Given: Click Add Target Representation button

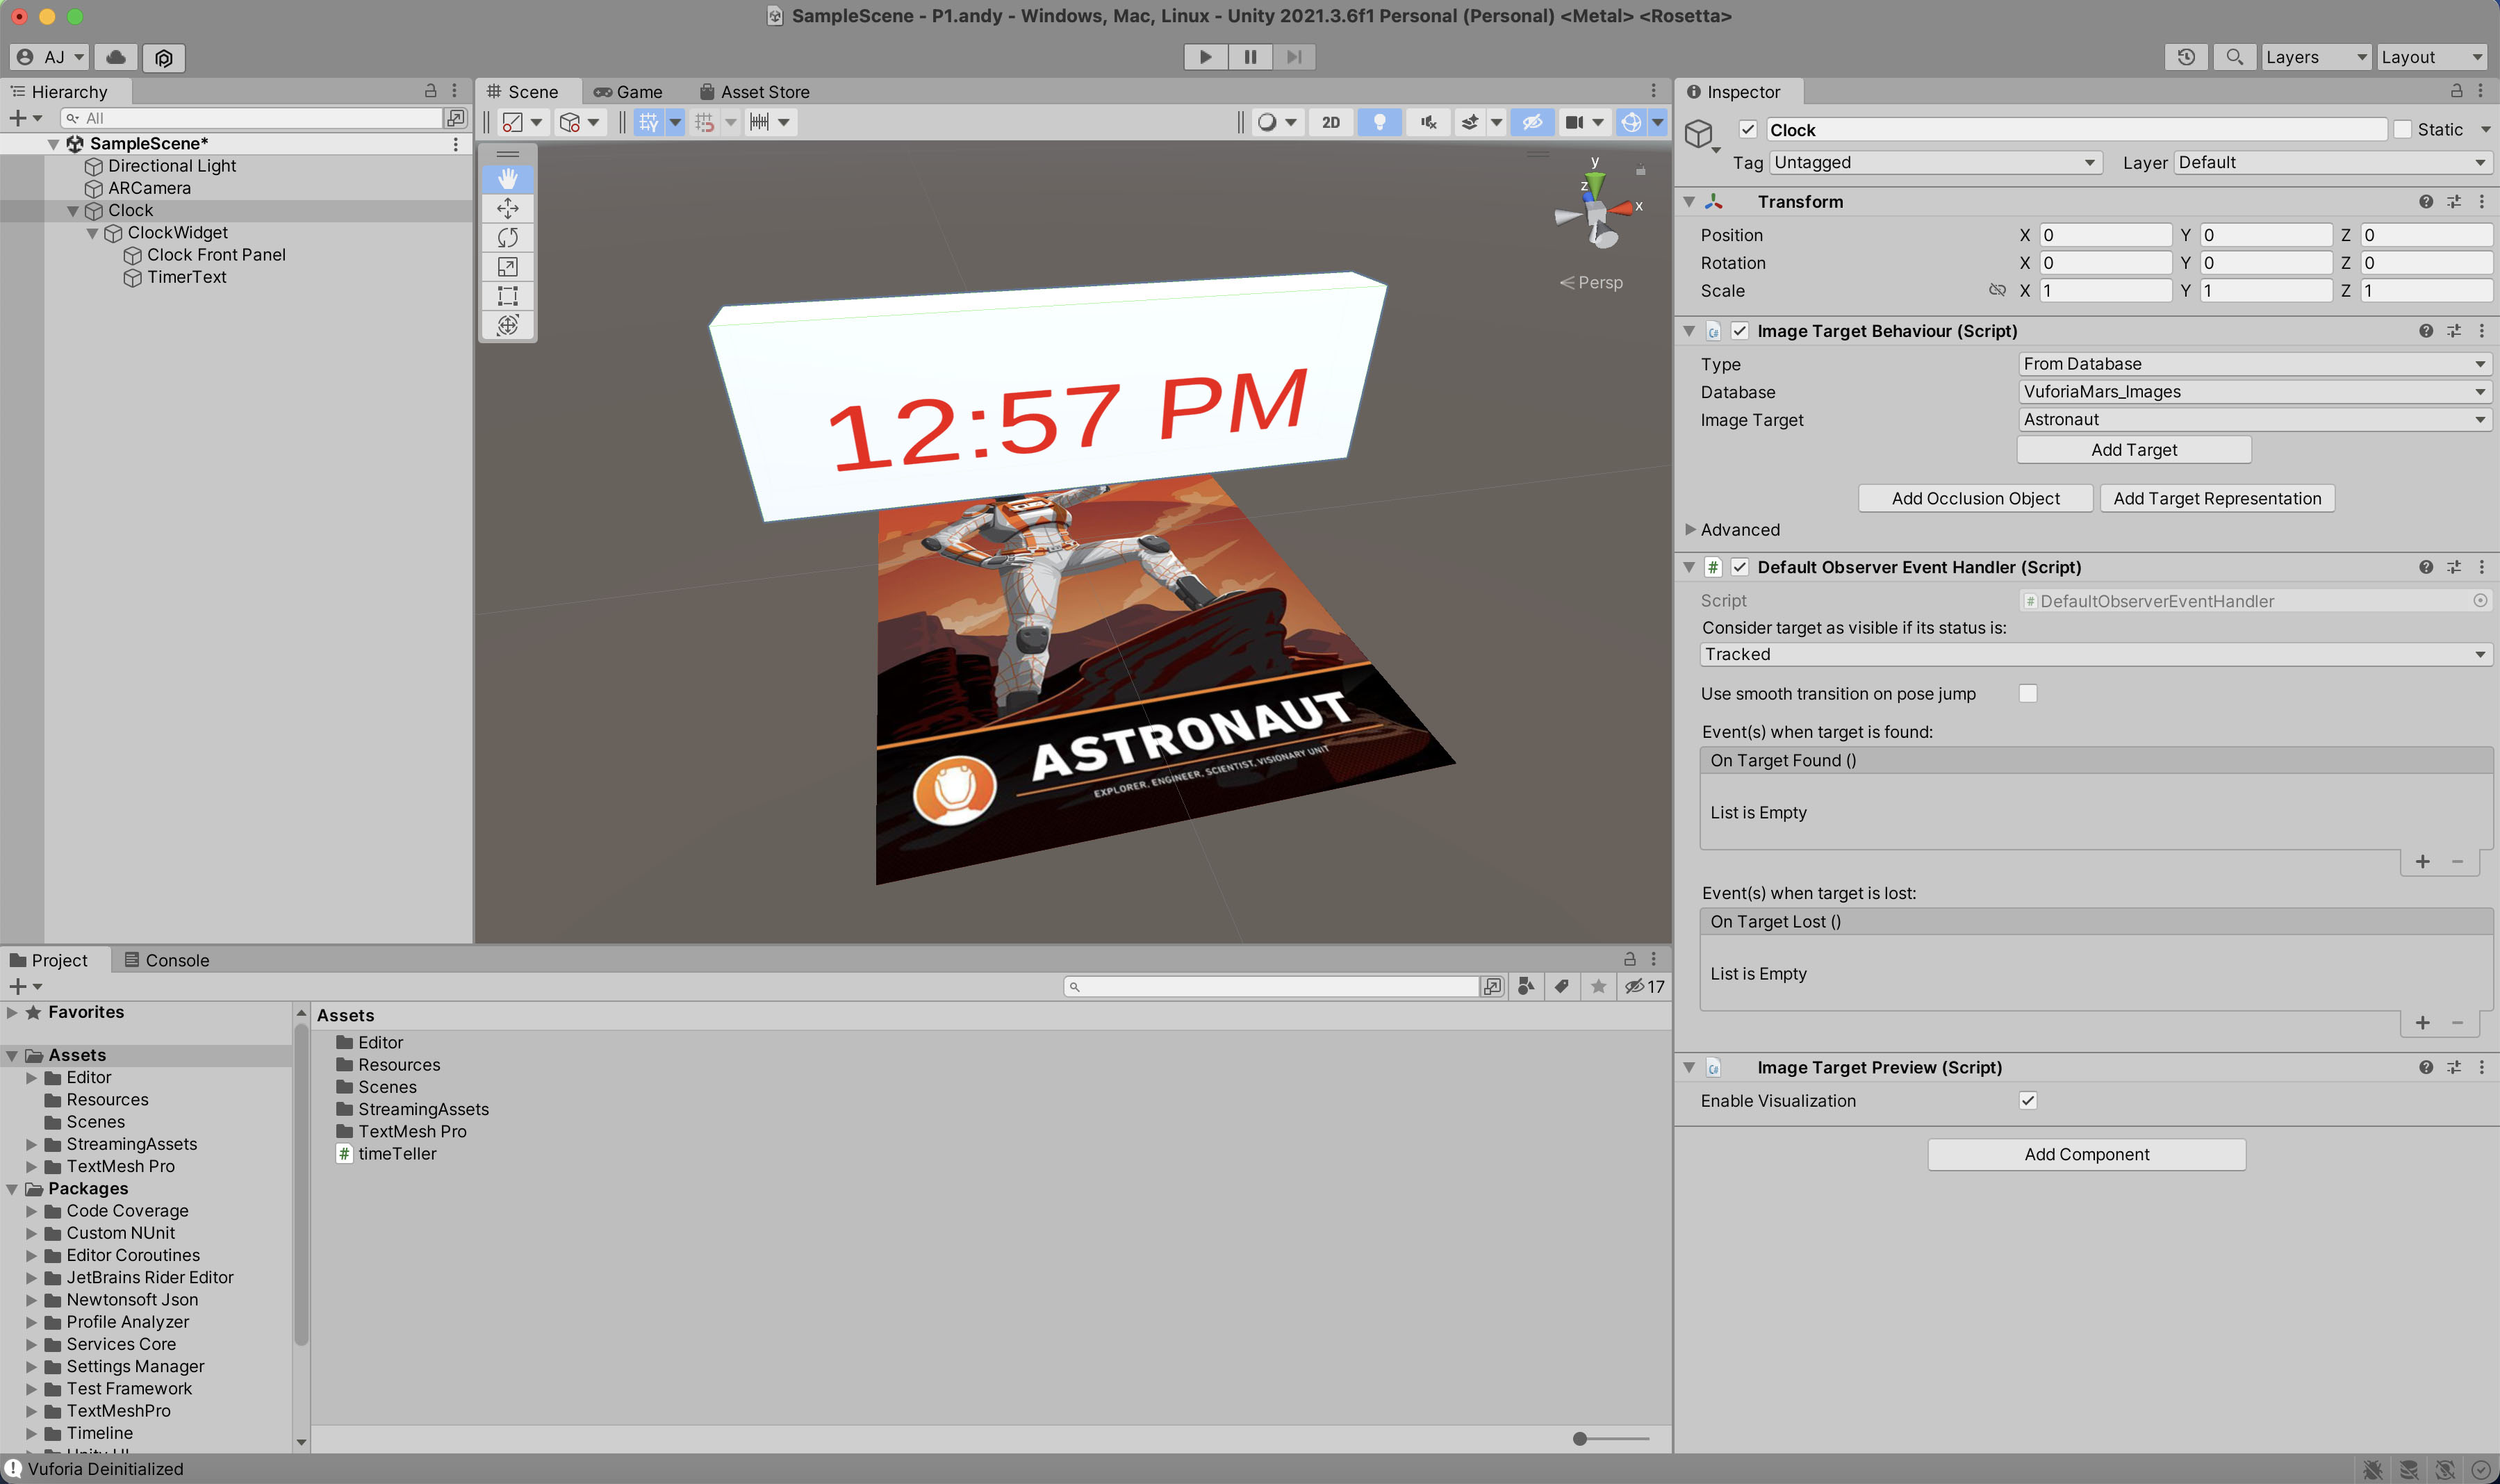Looking at the screenshot, I should (x=2217, y=499).
